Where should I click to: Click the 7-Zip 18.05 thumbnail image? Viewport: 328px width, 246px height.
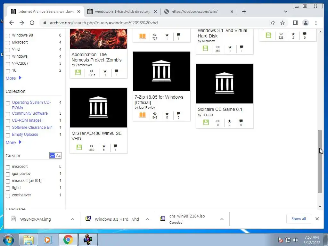click(x=161, y=71)
